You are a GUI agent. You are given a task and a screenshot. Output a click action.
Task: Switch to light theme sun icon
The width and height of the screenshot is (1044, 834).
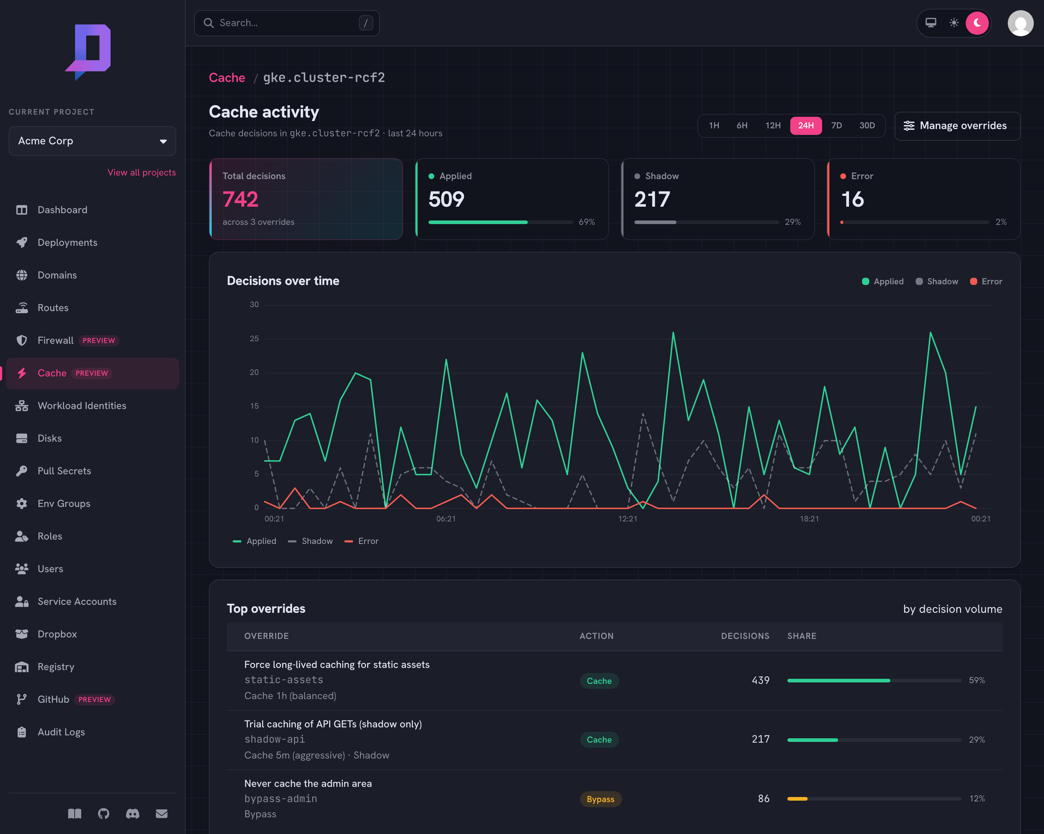[x=954, y=23]
